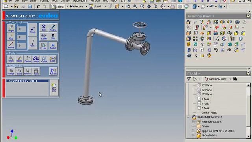The height and width of the screenshot is (142, 252).
Task: Click the Auto accessory button
Action: coord(36,71)
